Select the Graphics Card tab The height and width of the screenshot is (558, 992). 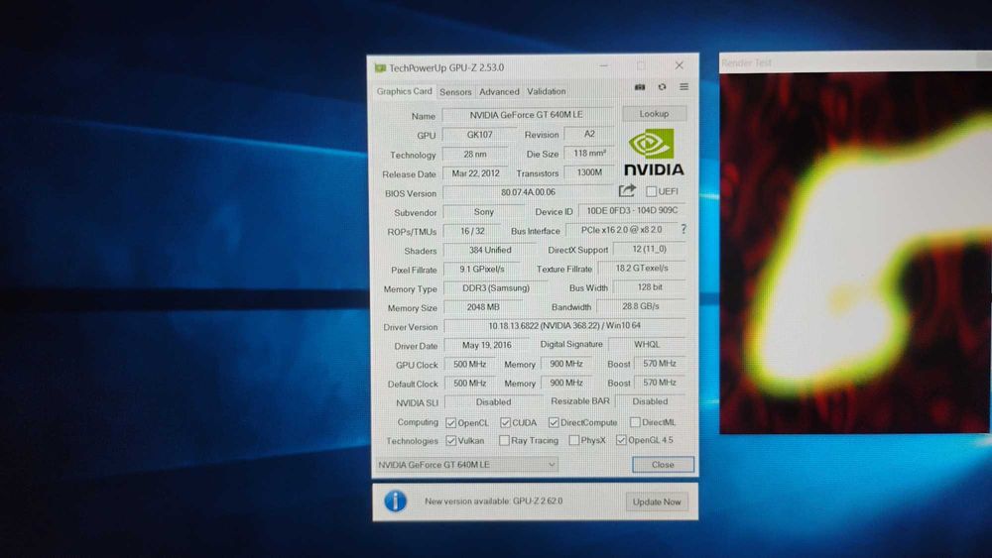pos(405,91)
